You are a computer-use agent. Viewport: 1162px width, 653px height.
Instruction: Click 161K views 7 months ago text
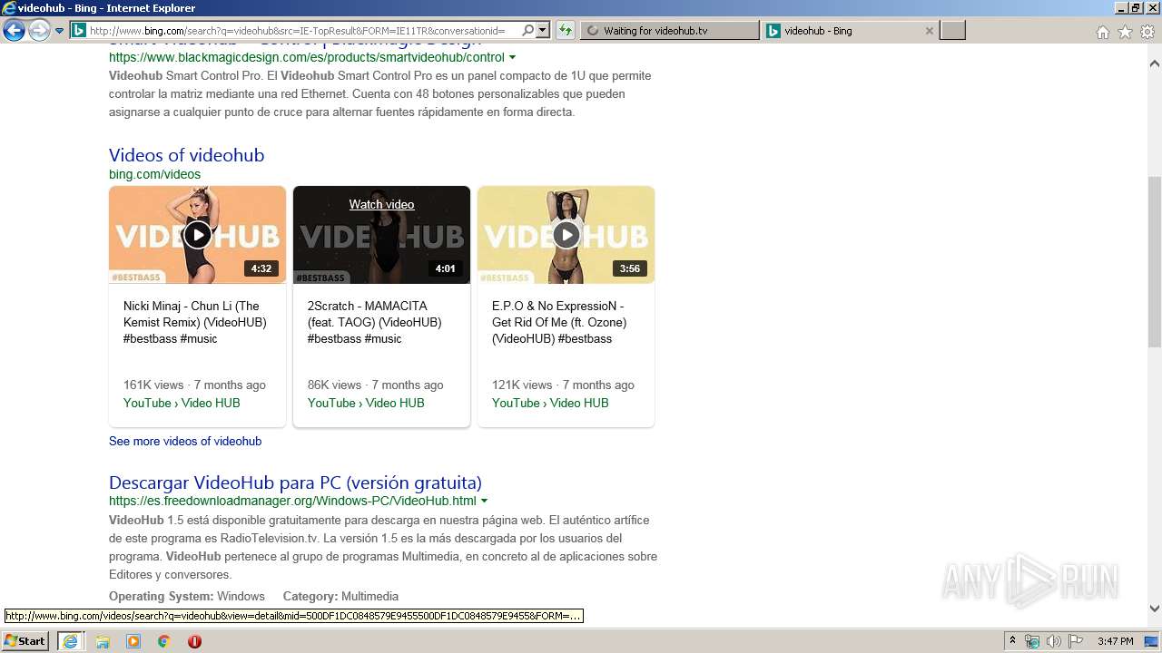coord(194,385)
